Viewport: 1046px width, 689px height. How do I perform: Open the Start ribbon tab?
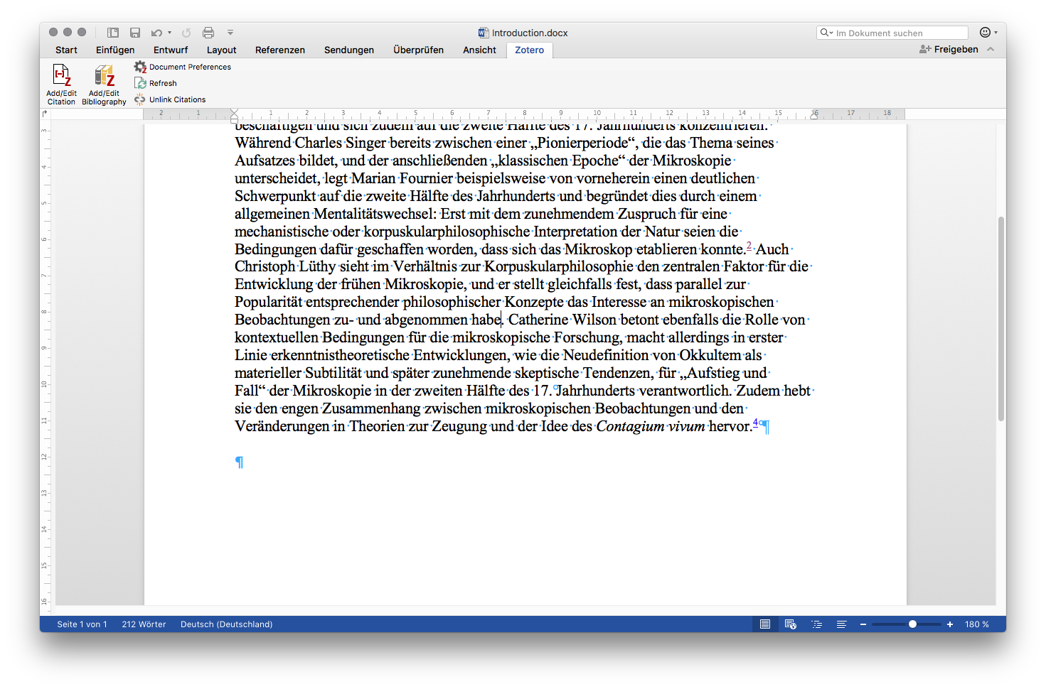pyautogui.click(x=66, y=50)
